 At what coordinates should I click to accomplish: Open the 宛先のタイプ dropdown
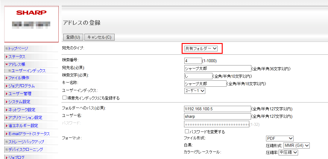[201, 48]
